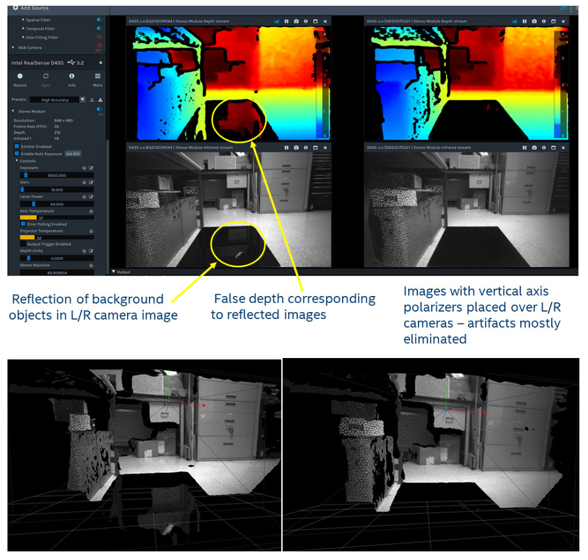Maximize the 832112074044 Depth stream window
The image size is (588, 560).
[316, 21]
